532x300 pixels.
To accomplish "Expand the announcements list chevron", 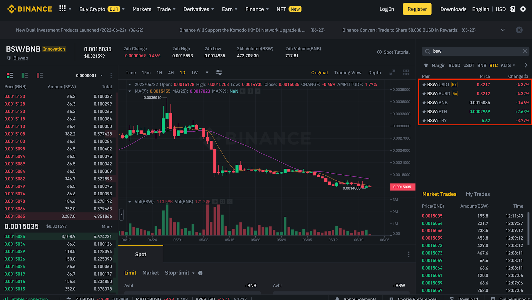I will (503, 30).
